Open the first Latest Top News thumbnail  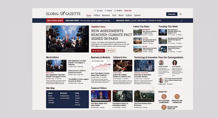coord(138,32)
